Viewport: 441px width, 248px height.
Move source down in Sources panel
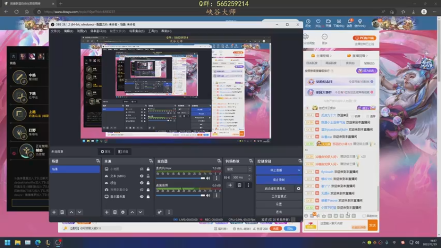pyautogui.click(x=141, y=212)
